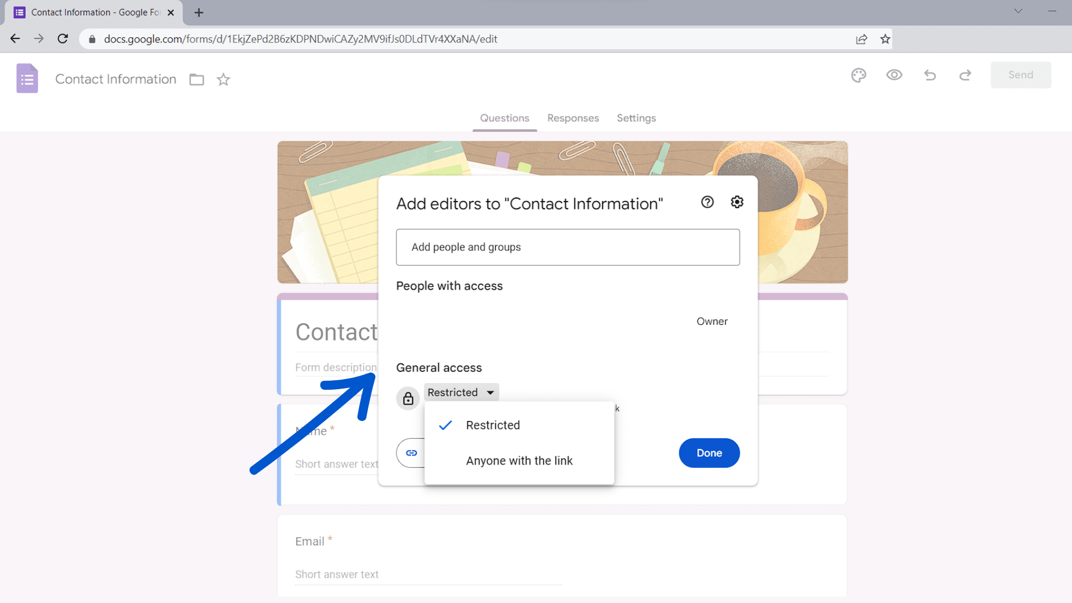Click the Google Forms file icon
The width and height of the screenshot is (1072, 603).
(26, 79)
